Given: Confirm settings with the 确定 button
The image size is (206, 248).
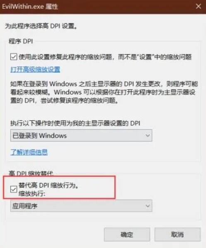Looking at the screenshot, I should 127,234.
